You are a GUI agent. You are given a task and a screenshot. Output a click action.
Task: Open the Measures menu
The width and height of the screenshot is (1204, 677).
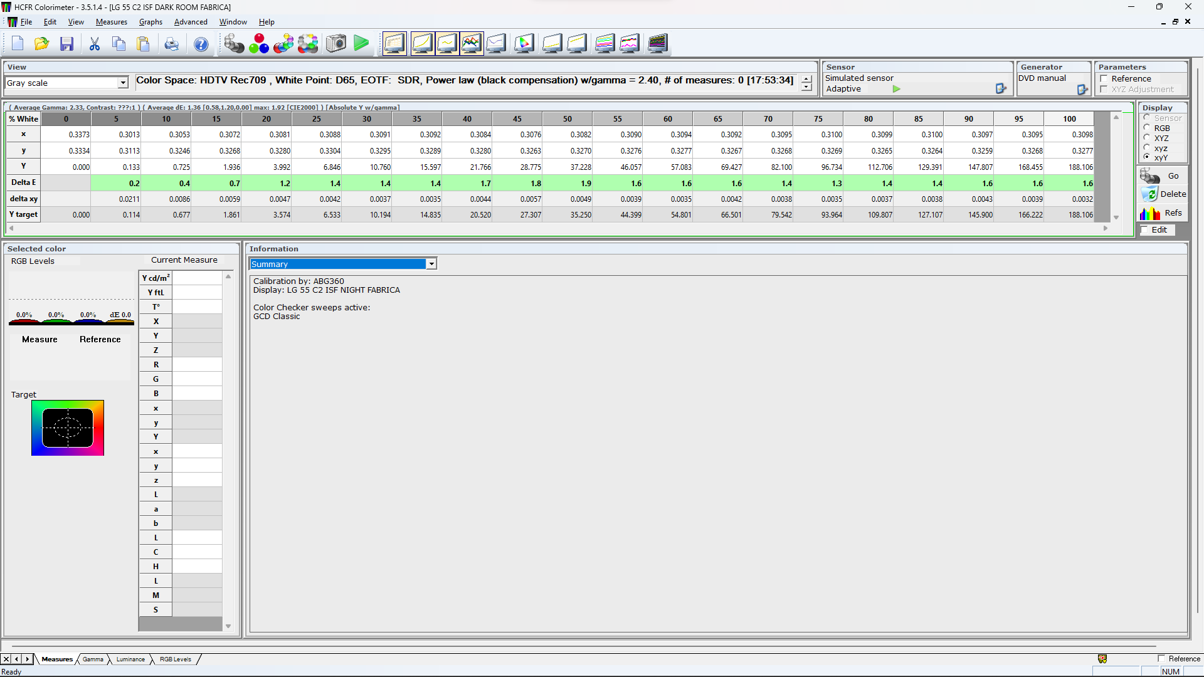coord(112,22)
